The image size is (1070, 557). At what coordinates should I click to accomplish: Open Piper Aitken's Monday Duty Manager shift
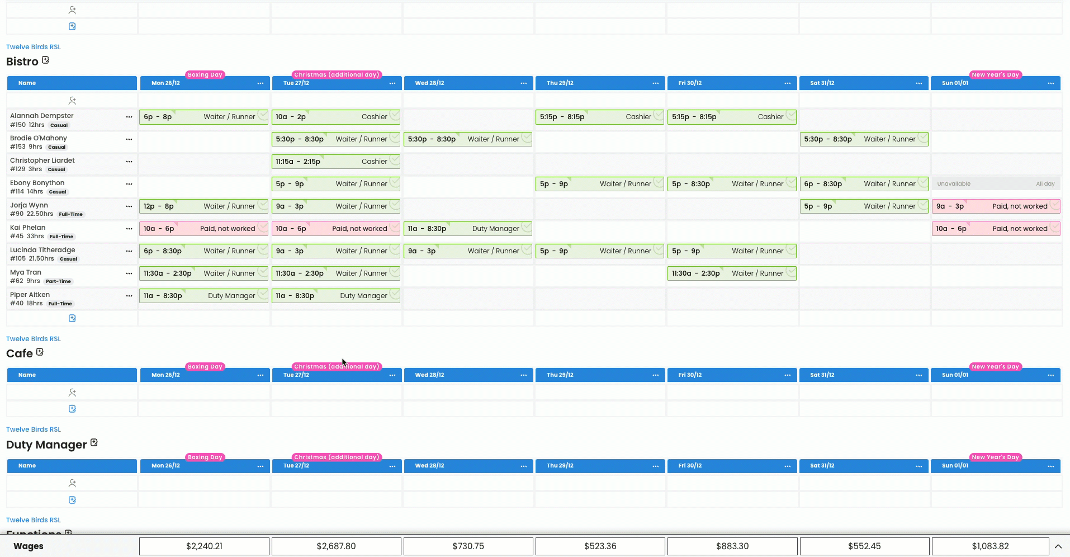click(198, 296)
